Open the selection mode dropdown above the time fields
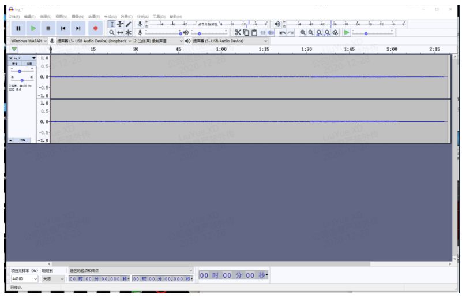Image resolution: width=462 pixels, height=298 pixels. pyautogui.click(x=131, y=270)
